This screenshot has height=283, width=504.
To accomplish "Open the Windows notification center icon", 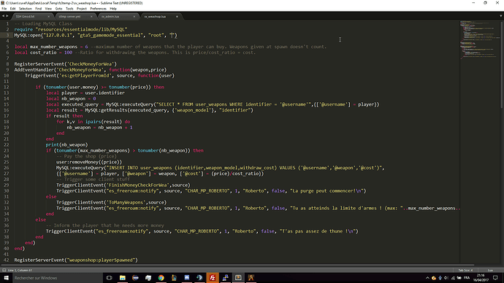I will click(x=495, y=278).
